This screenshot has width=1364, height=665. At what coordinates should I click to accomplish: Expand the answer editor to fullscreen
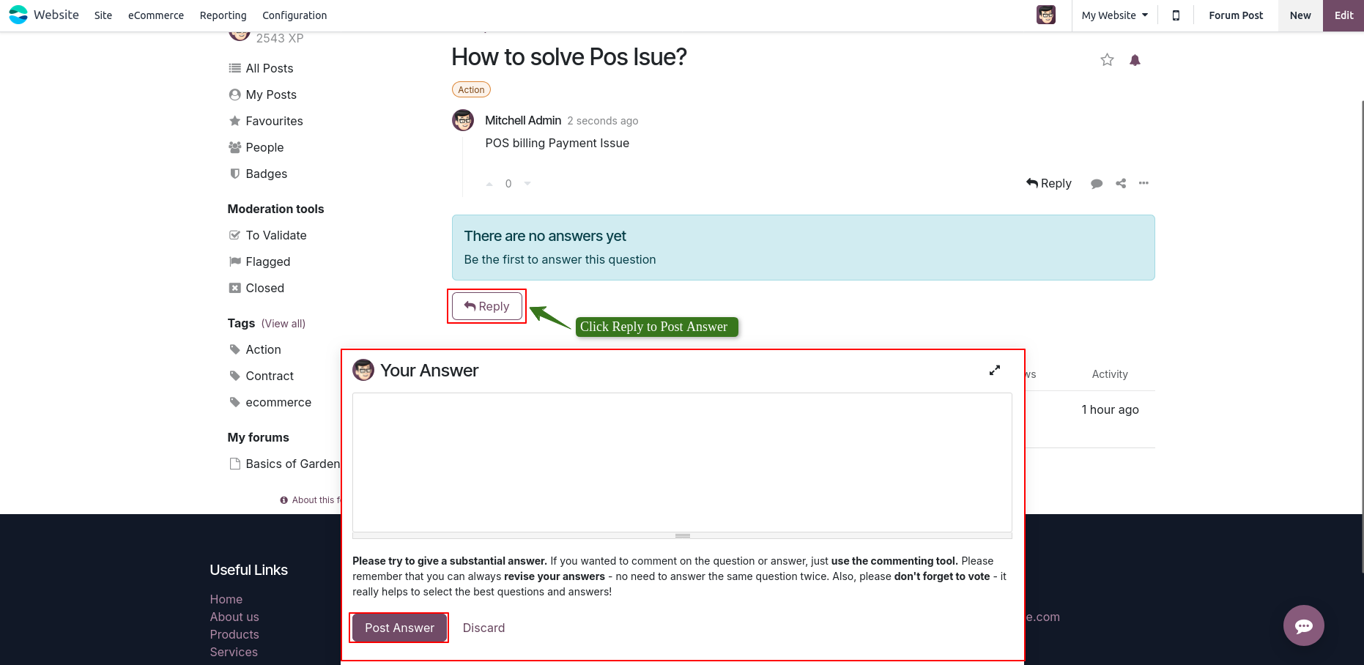pyautogui.click(x=995, y=371)
